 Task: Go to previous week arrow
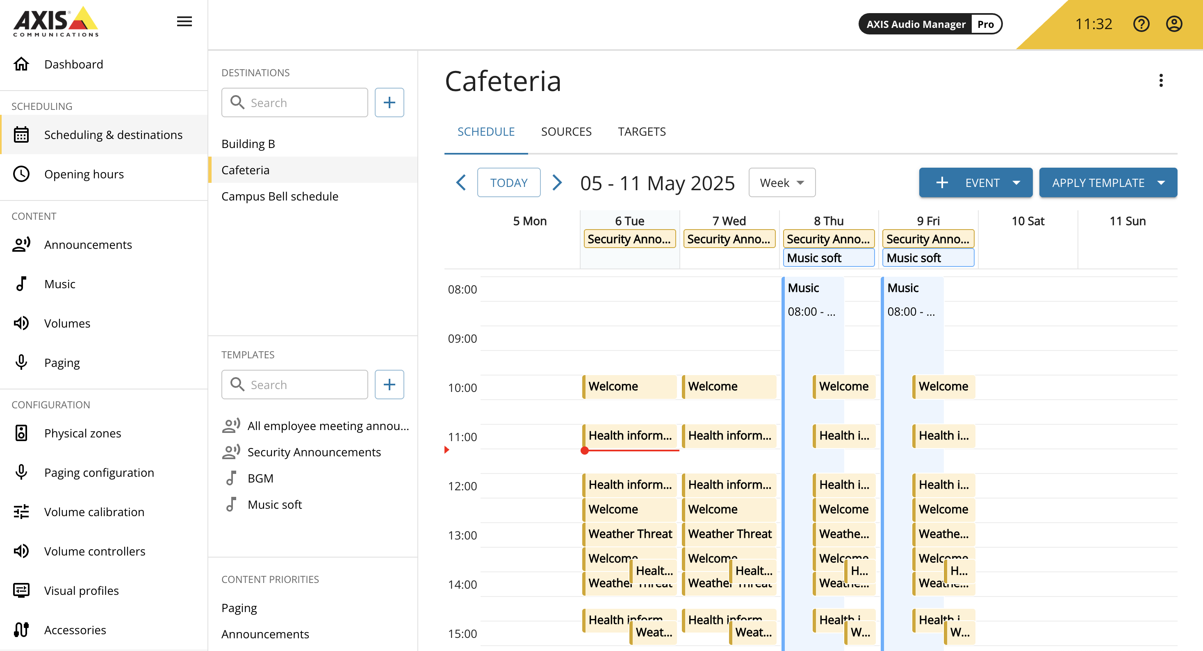(x=461, y=182)
